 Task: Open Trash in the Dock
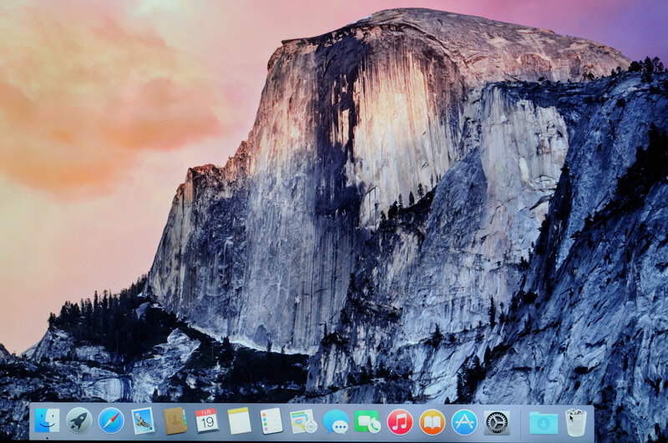coord(575,423)
